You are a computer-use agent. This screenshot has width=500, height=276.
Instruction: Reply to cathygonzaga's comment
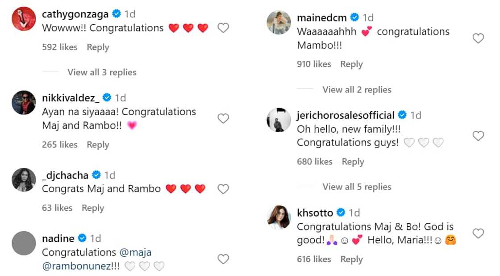(98, 47)
